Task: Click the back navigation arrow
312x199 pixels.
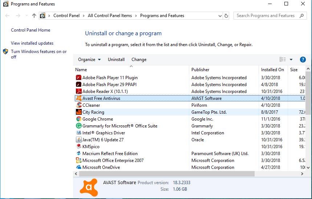Action: (7, 16)
